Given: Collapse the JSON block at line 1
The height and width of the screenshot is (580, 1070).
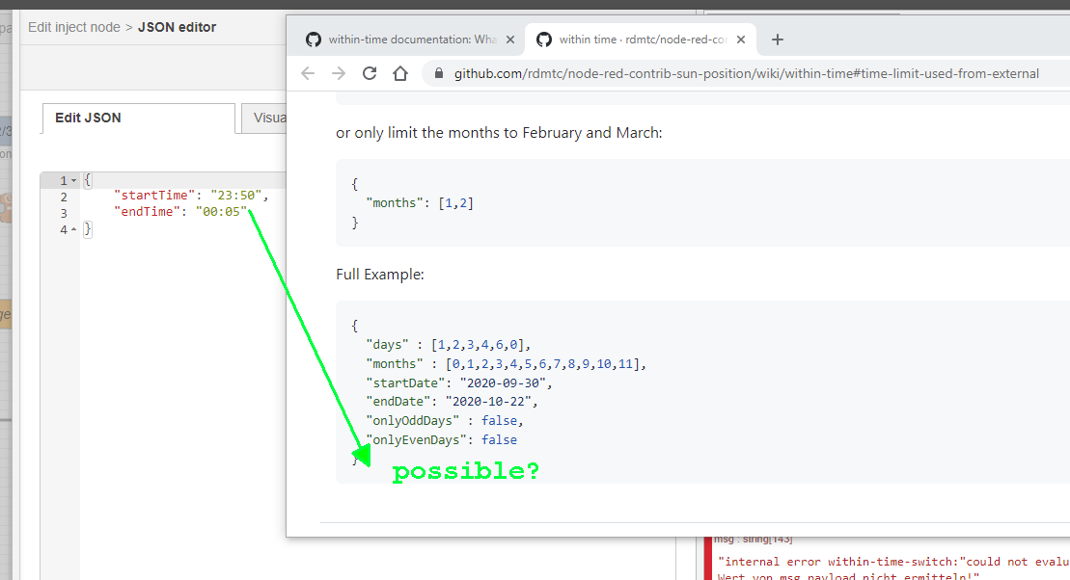Looking at the screenshot, I should point(75,179).
